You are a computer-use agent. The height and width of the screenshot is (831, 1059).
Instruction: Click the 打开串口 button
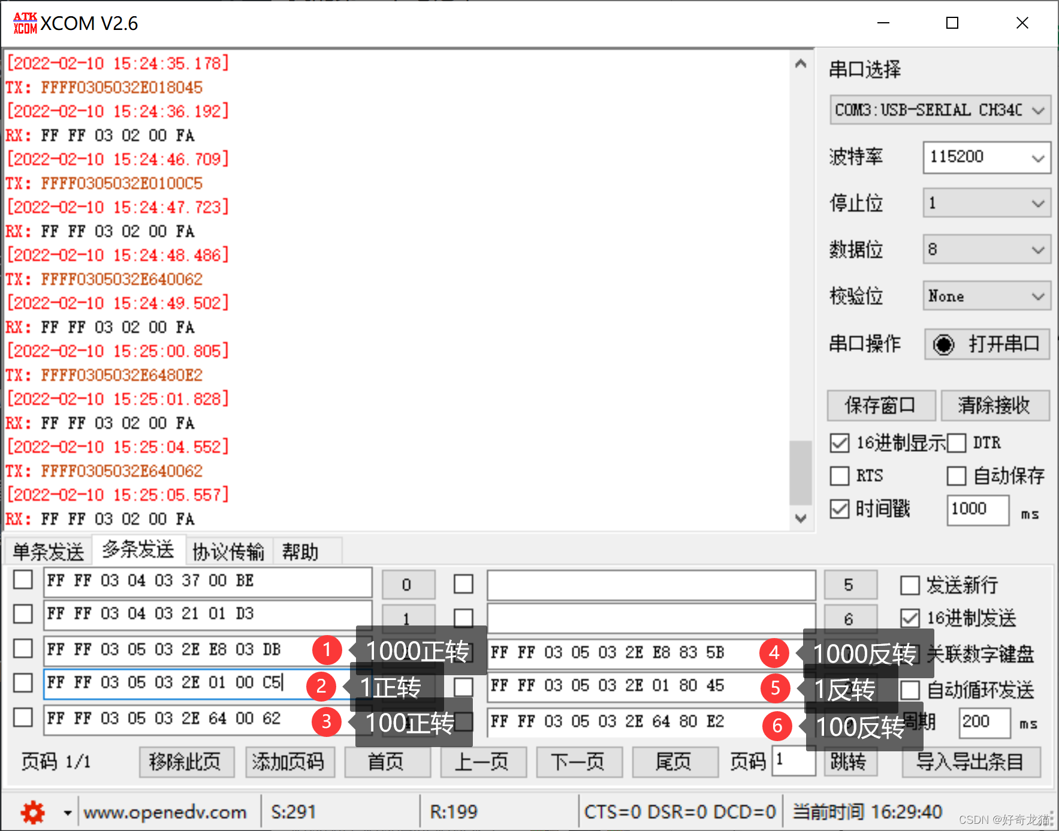(x=987, y=344)
